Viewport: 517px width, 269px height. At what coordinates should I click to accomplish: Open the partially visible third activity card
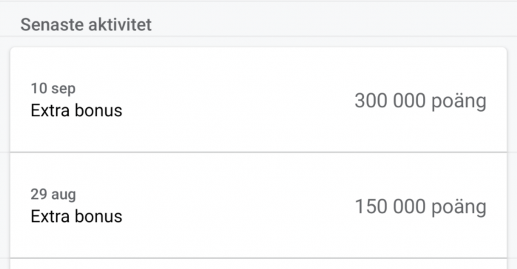(258, 264)
